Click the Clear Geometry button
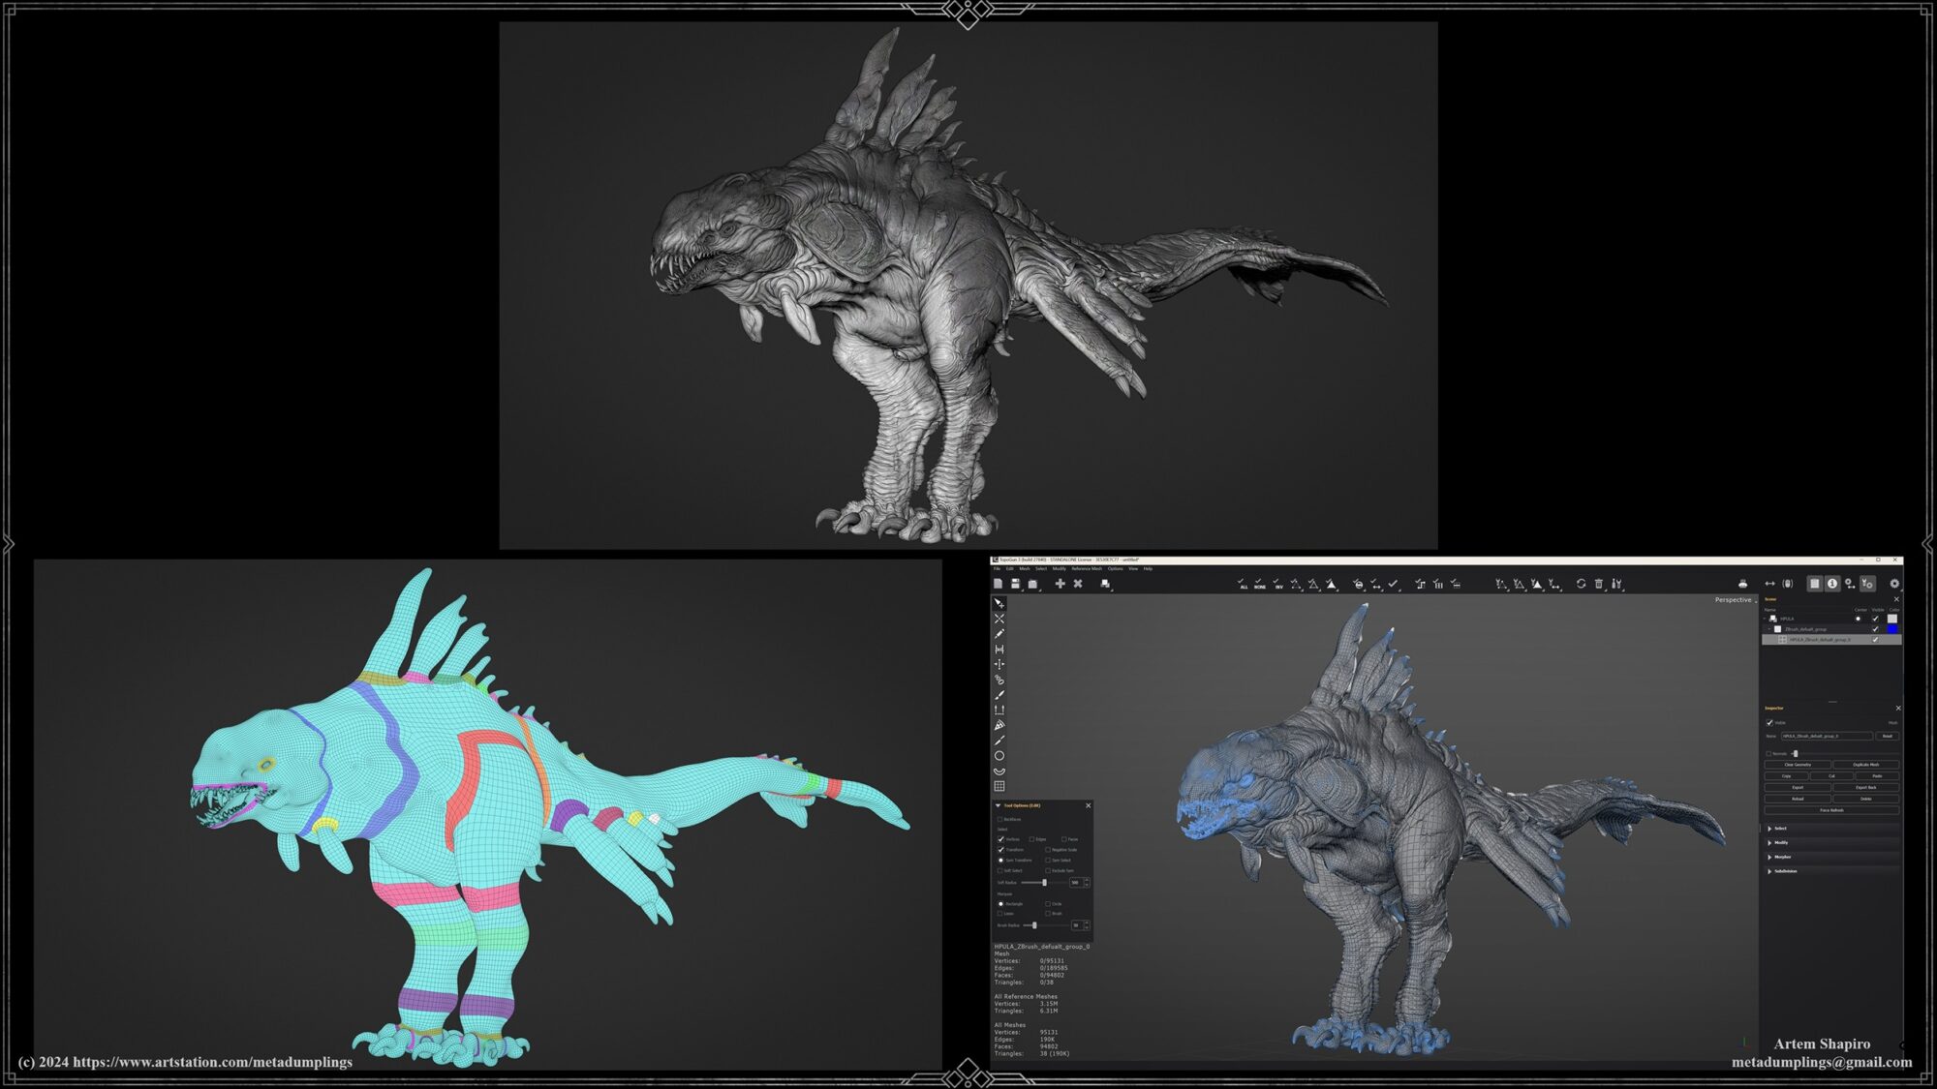Screen dimensions: 1937x1089 [1798, 765]
